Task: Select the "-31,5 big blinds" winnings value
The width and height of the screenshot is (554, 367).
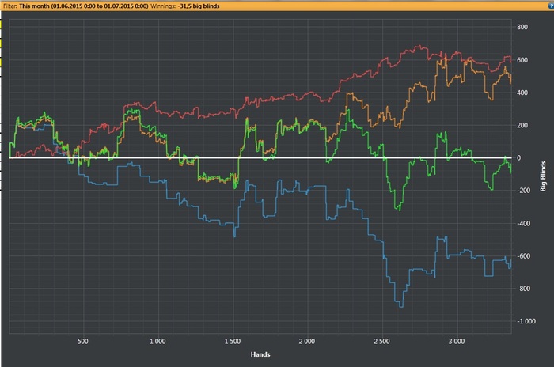Action: (199, 6)
